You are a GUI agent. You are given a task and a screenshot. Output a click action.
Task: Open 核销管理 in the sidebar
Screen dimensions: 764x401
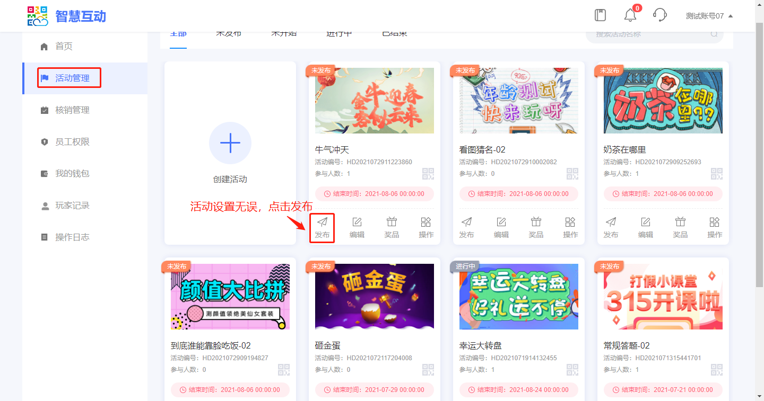click(x=72, y=110)
